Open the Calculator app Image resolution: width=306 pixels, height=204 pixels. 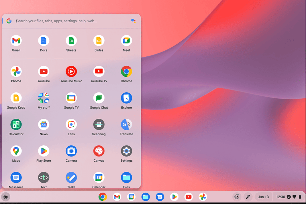coord(16,125)
